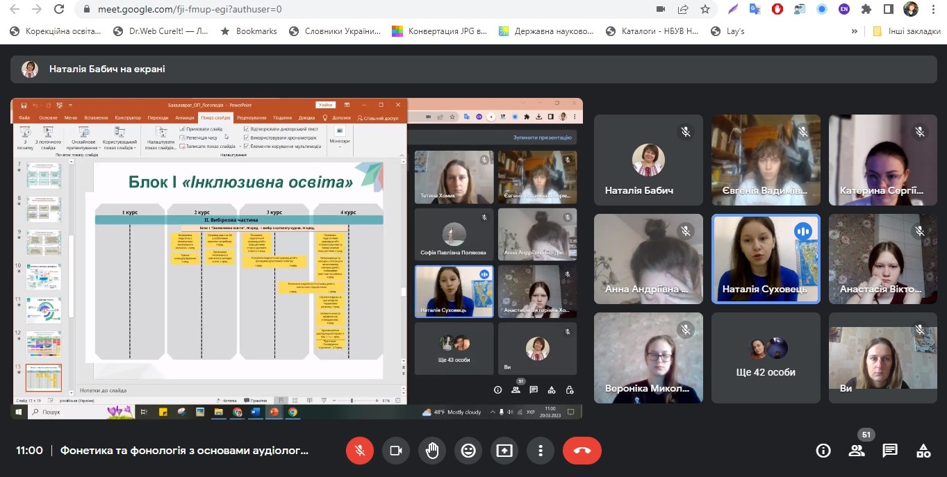Viewport: 947px width, 477px height.
Task: Open the Інші закладки bookmarks folder
Action: (907, 31)
